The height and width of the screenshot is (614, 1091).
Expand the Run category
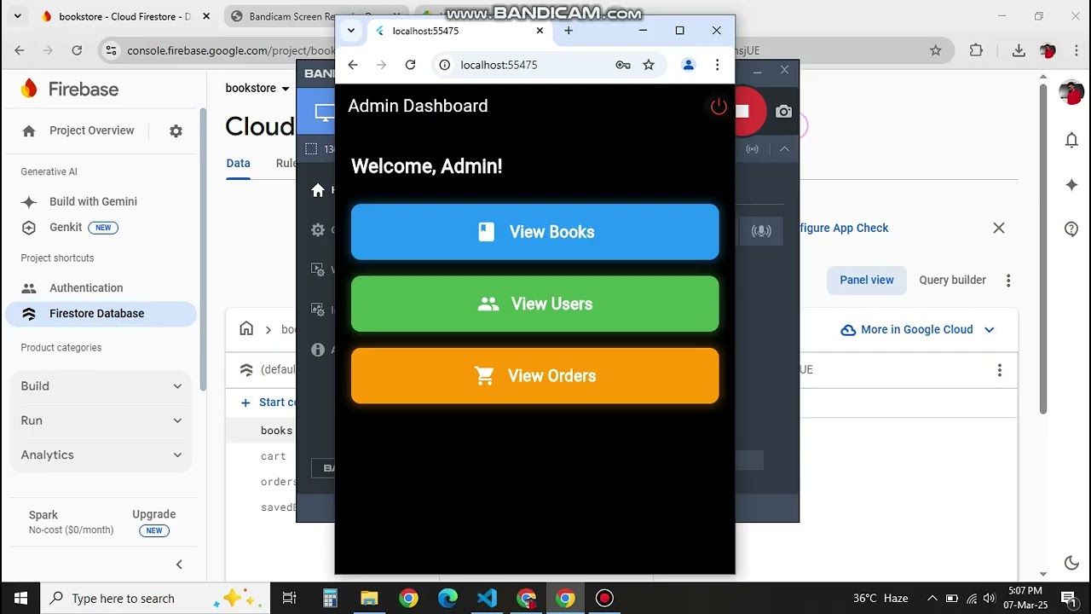tap(101, 420)
